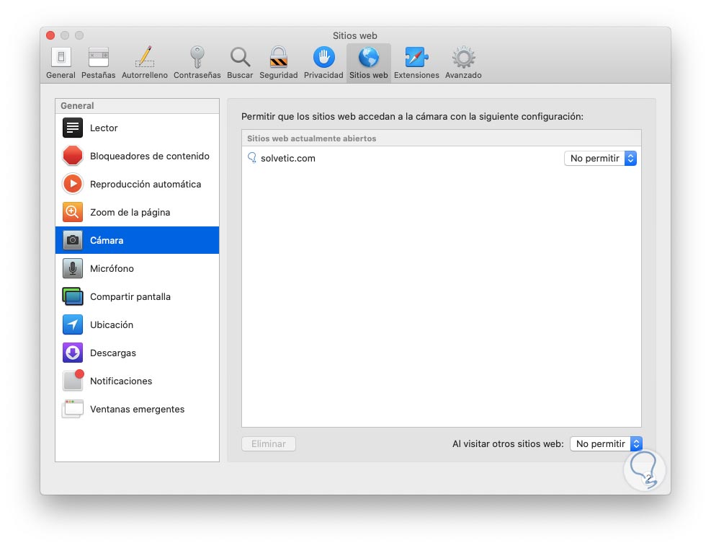Click the Contraseñas key icon

(197, 61)
